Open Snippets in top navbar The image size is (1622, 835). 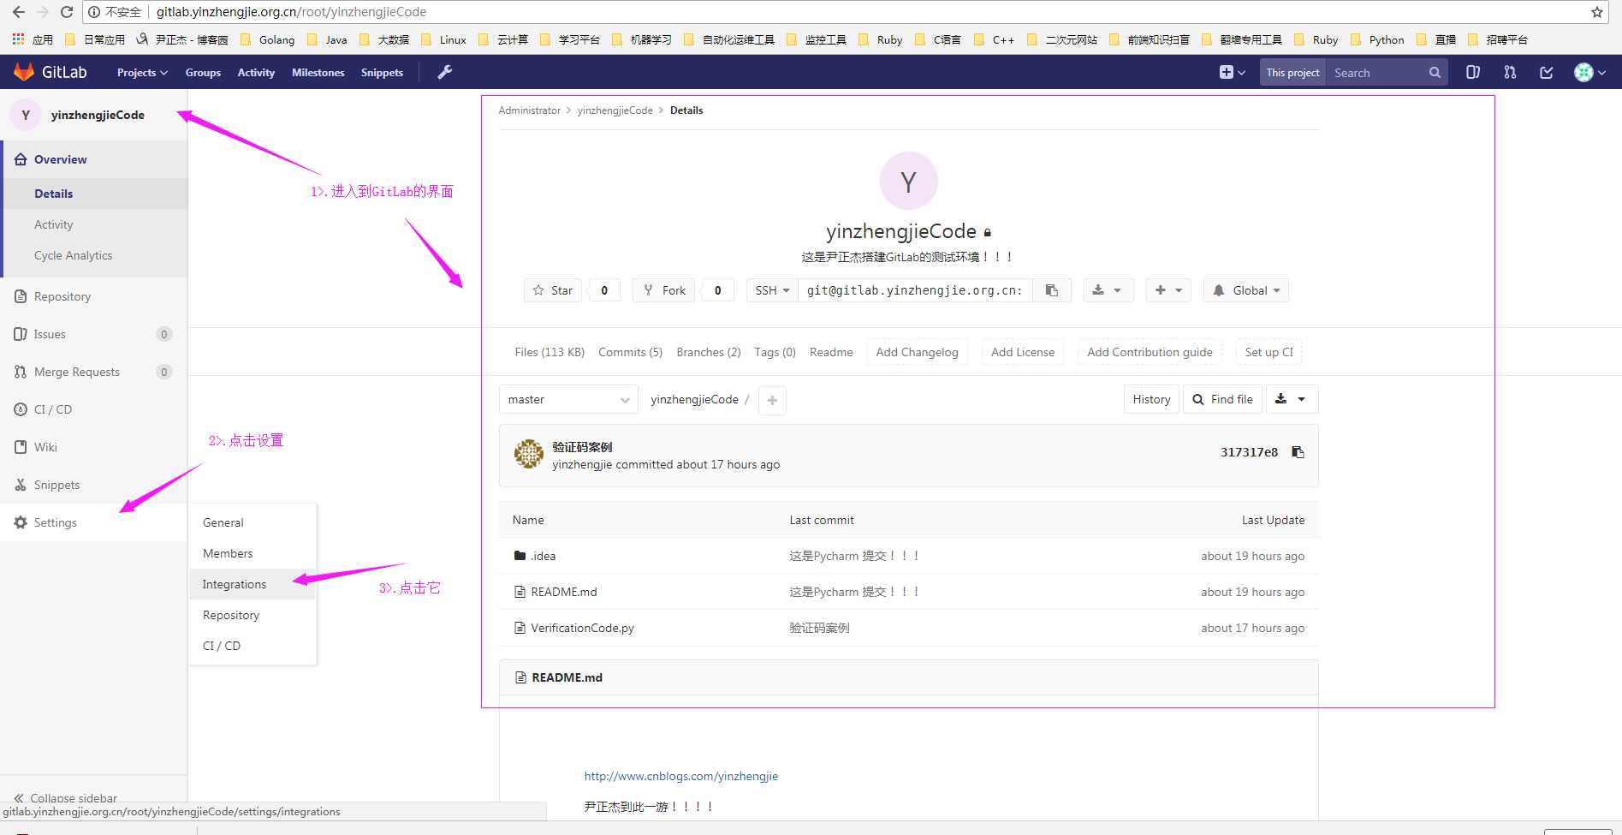pyautogui.click(x=382, y=73)
